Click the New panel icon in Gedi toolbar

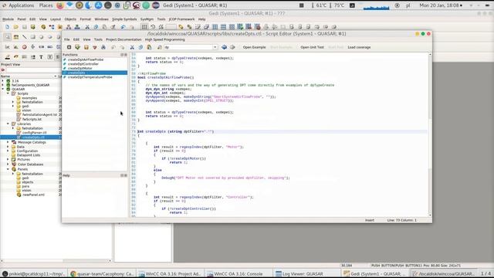[7, 27]
